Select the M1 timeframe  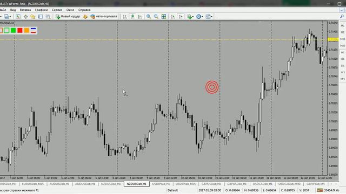coord(342,26)
